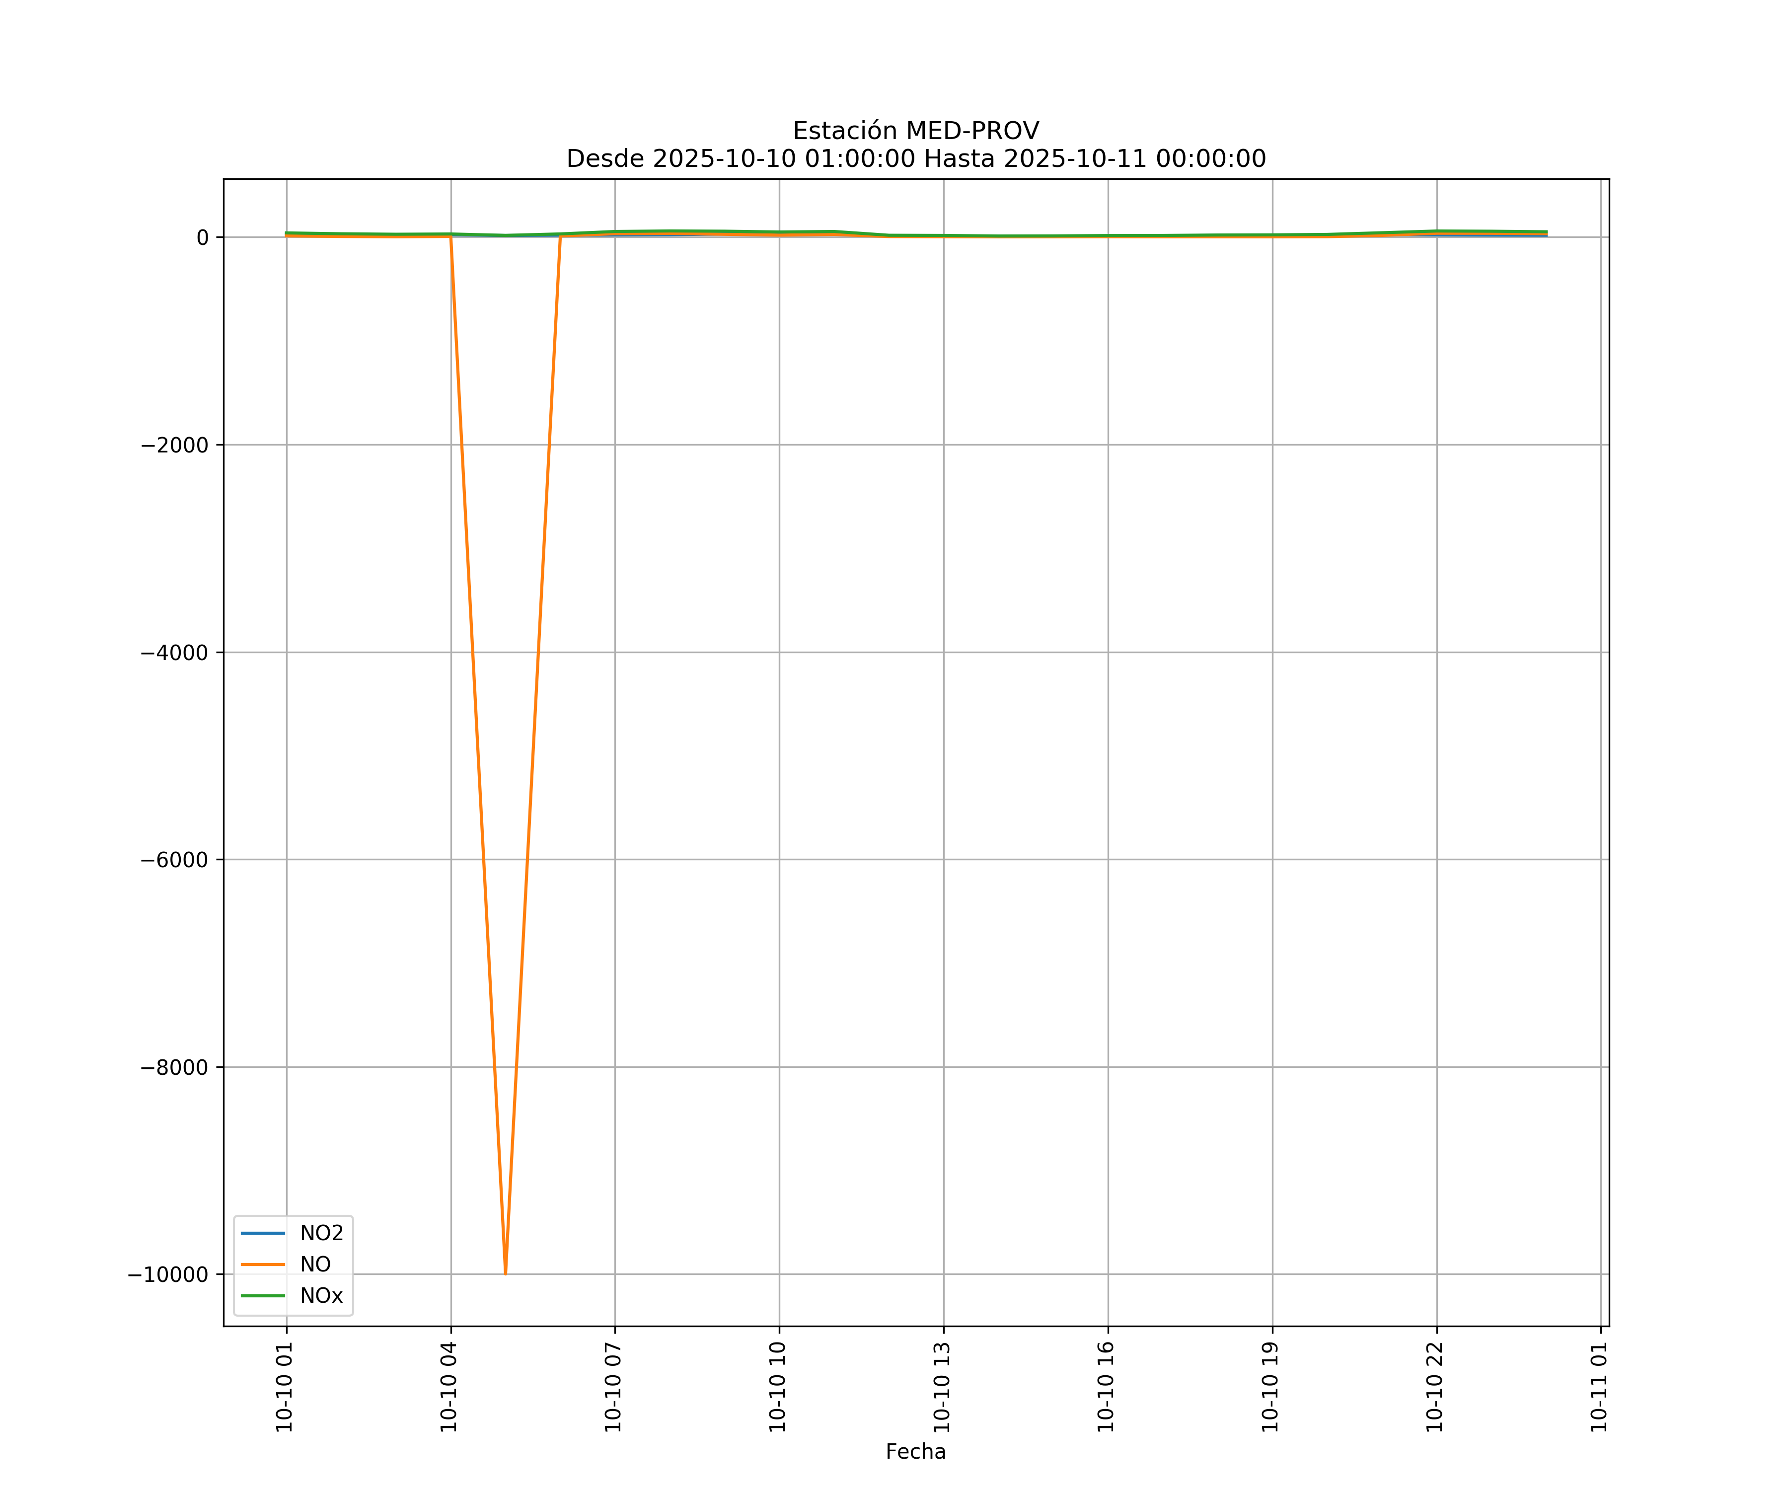
Task: Click the chart title Estación MED-PROV
Action: [915, 131]
